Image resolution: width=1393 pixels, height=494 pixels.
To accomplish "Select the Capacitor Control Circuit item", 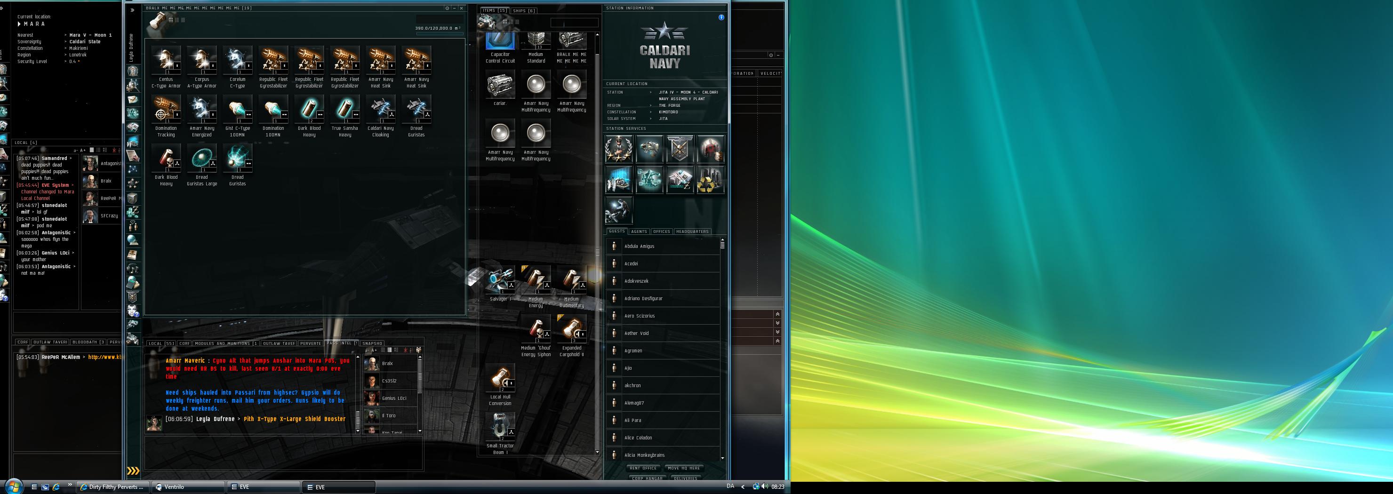I will pos(500,48).
